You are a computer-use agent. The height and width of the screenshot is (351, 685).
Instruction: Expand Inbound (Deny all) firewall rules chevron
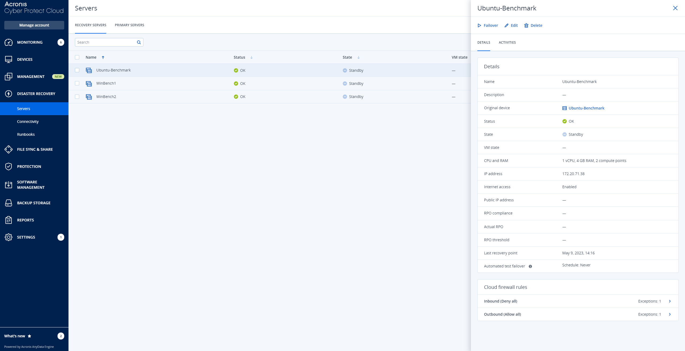click(670, 301)
